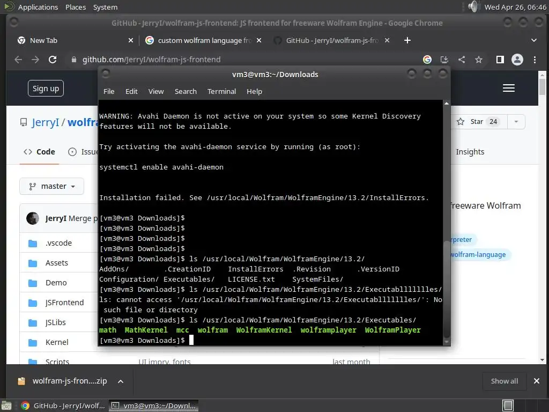549x412 pixels.
Task: Open GitHub hamburger menu
Action: point(508,88)
